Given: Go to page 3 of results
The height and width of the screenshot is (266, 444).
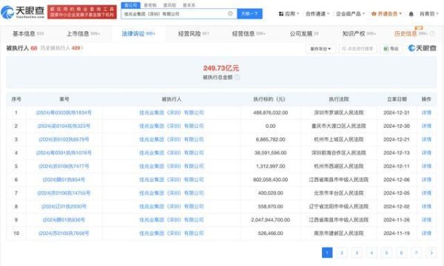Looking at the screenshot, I should pyautogui.click(x=357, y=253).
